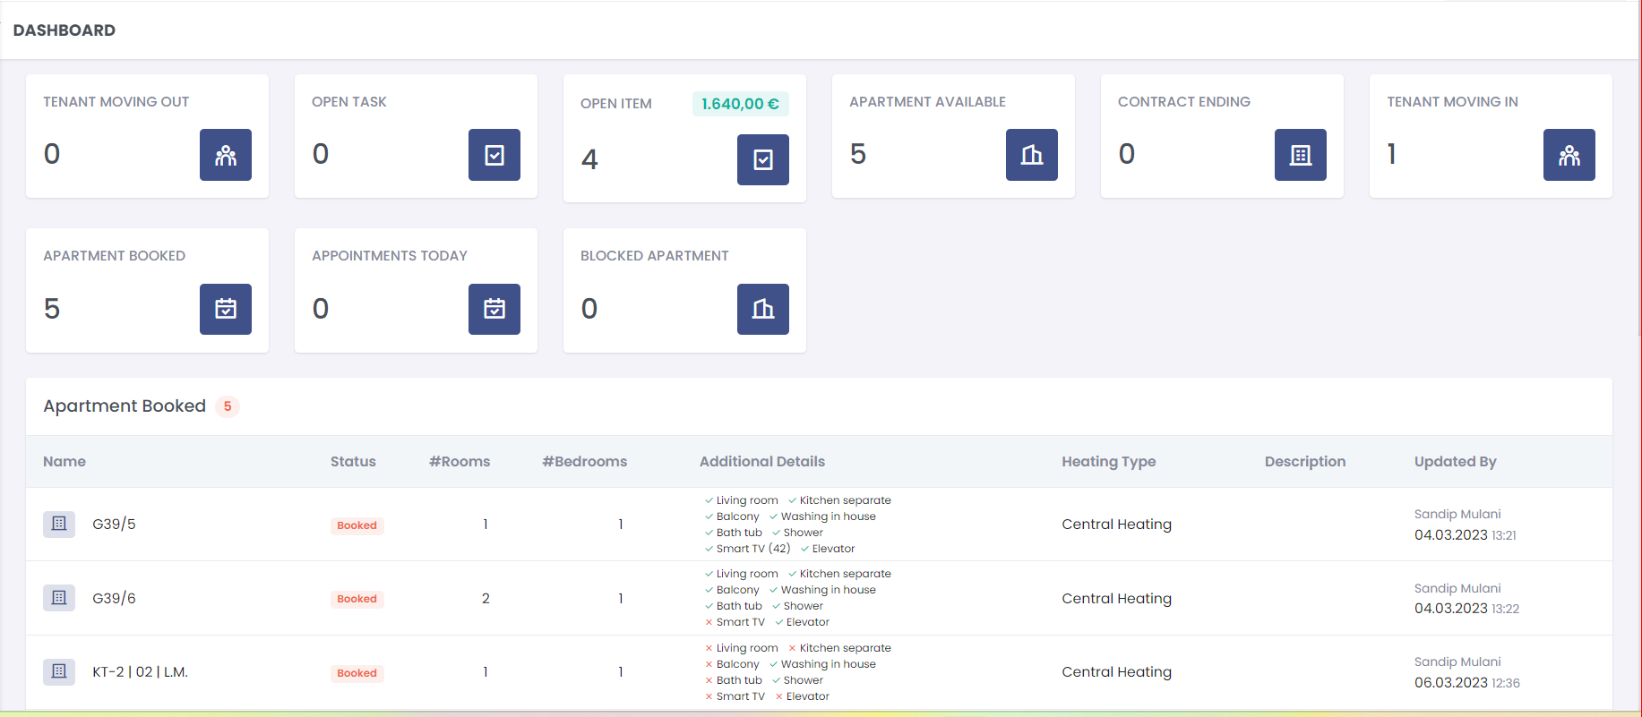
Task: Click the building icon beside KT-2 | 02 | L.M.
Action: click(59, 671)
